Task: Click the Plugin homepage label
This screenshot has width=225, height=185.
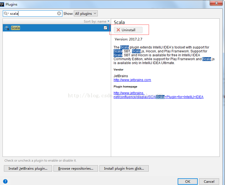Action: (x=125, y=87)
